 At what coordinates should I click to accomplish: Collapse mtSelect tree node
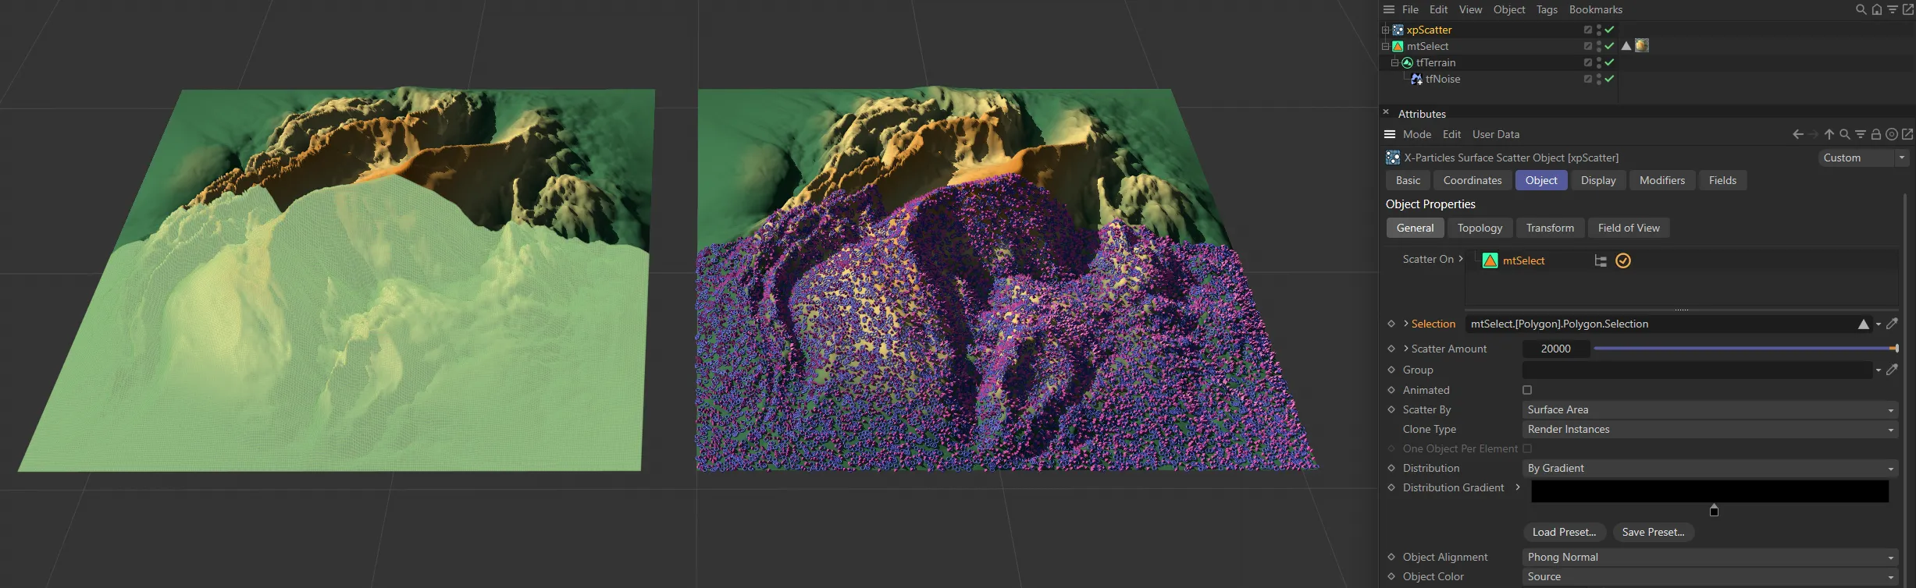(x=1385, y=46)
